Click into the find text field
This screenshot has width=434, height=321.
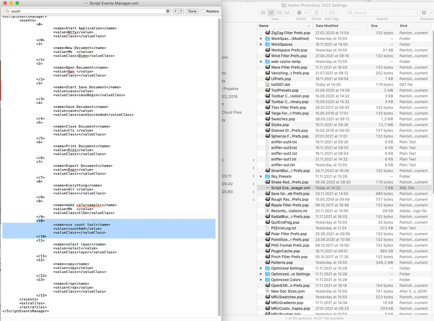(87, 11)
